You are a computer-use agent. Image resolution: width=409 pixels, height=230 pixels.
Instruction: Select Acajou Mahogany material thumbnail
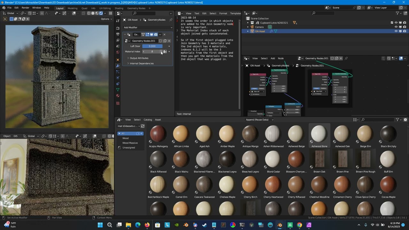pos(158,134)
